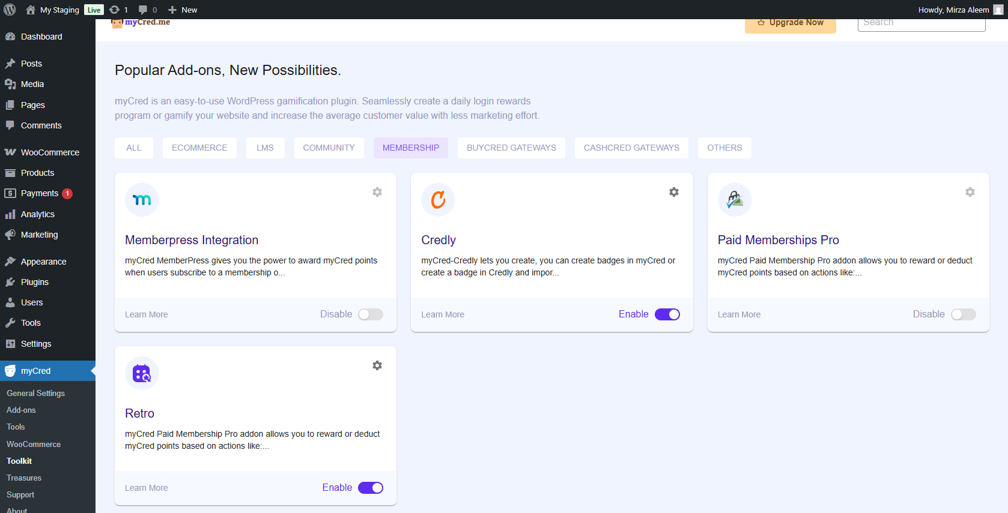Open myCred WooCommerce submenu item
Viewport: 1008px width, 513px height.
point(34,444)
